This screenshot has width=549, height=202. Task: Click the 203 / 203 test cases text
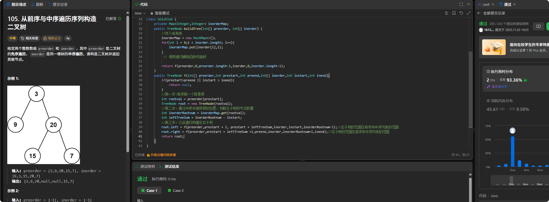(x=509, y=24)
